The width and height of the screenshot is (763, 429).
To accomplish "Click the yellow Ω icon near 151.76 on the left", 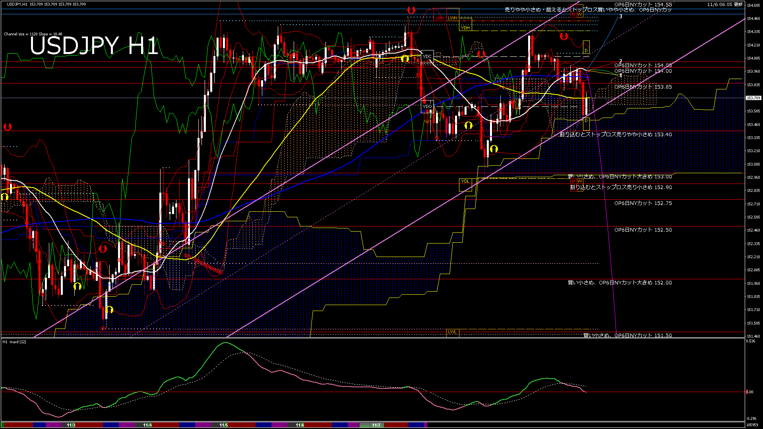I will tap(109, 310).
